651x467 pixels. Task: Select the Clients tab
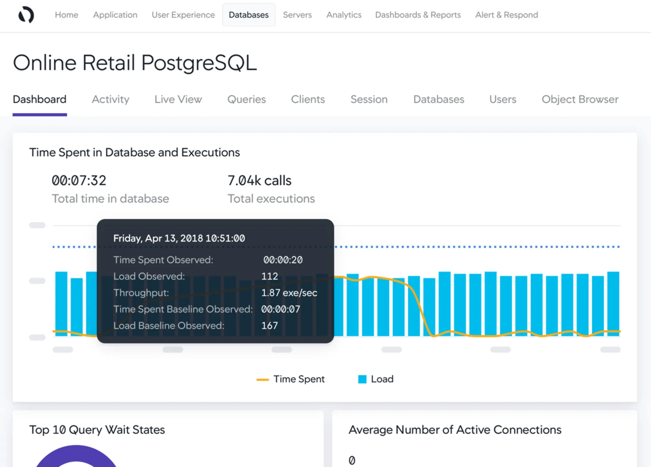click(x=307, y=99)
